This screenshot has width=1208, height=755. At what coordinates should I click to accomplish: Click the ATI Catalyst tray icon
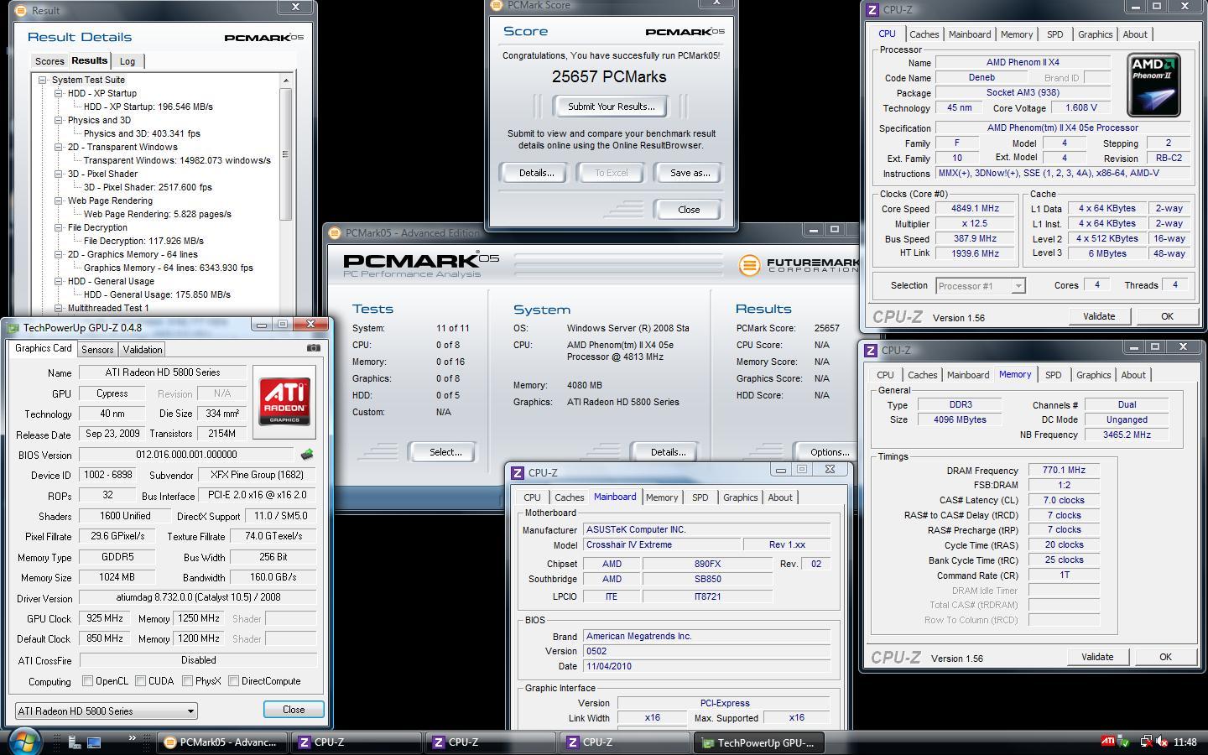coord(1108,742)
